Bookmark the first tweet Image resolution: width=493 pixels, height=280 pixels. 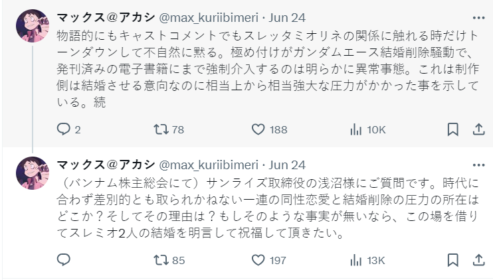coord(452,129)
